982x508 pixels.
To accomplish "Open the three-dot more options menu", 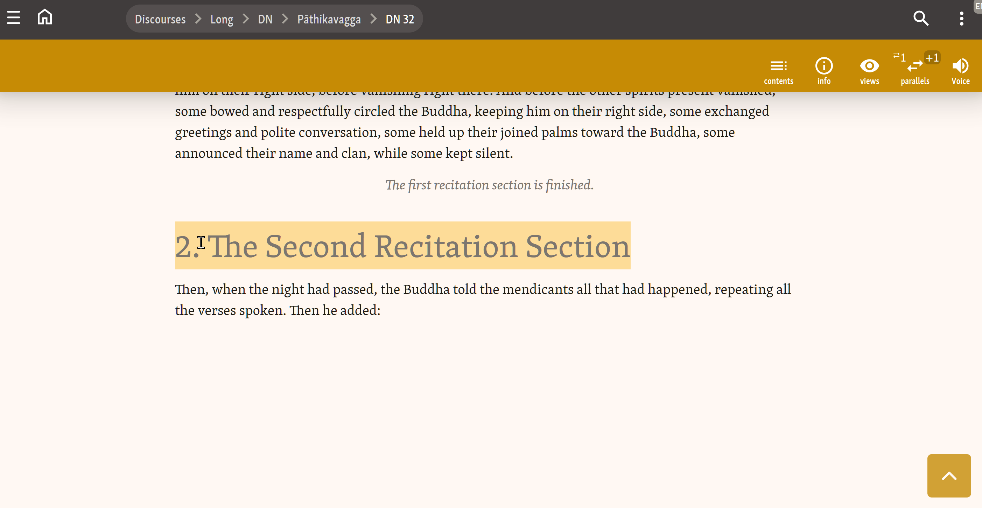I will click(x=961, y=18).
